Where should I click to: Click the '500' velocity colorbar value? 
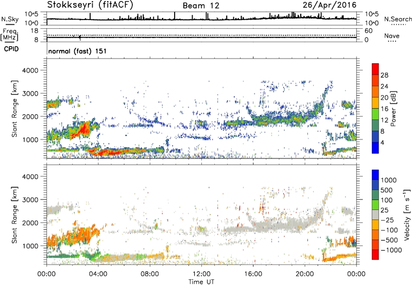[x=386, y=190]
